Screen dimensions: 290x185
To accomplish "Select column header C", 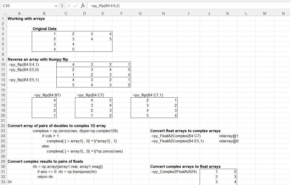I will [x=66, y=14].
